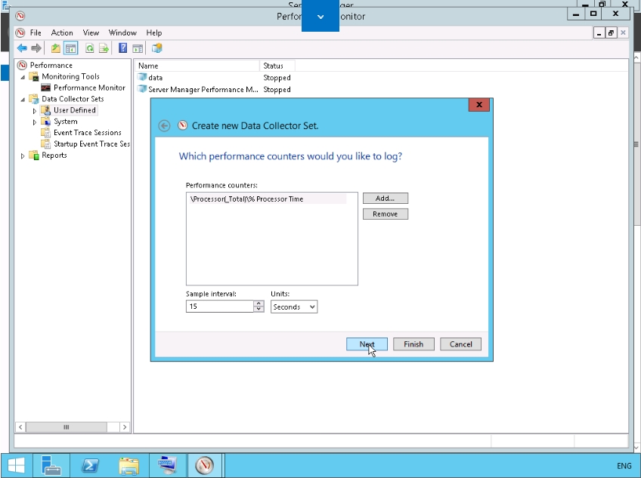Click the Cancel button in the wizard
The image size is (641, 478).
(460, 344)
